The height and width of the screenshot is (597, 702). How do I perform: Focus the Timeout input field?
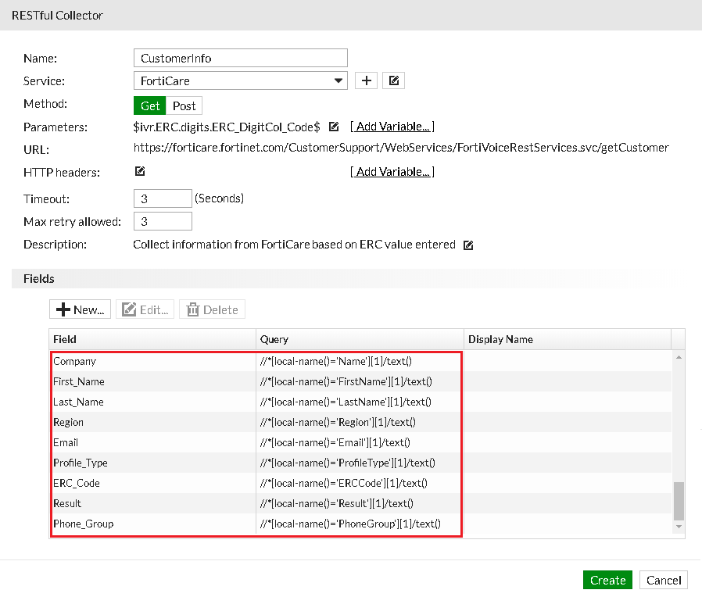163,198
